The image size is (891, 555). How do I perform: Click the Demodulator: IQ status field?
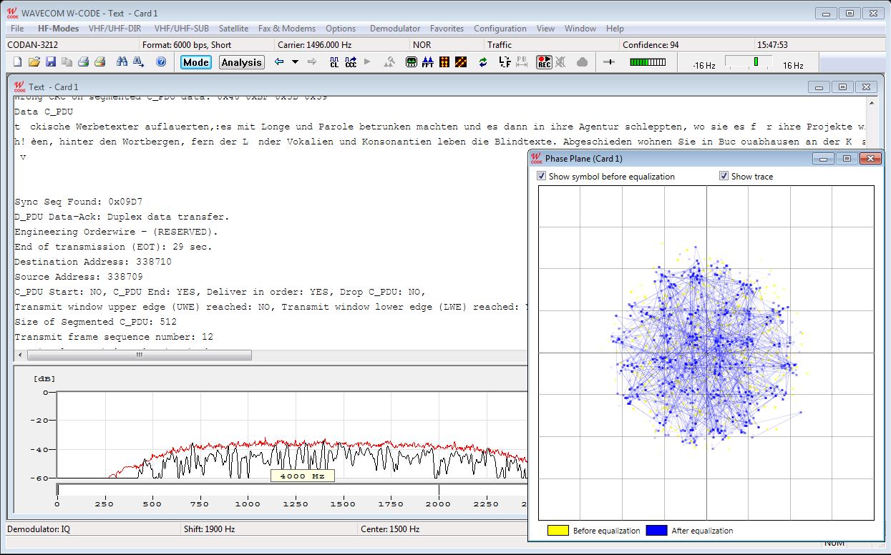93,529
